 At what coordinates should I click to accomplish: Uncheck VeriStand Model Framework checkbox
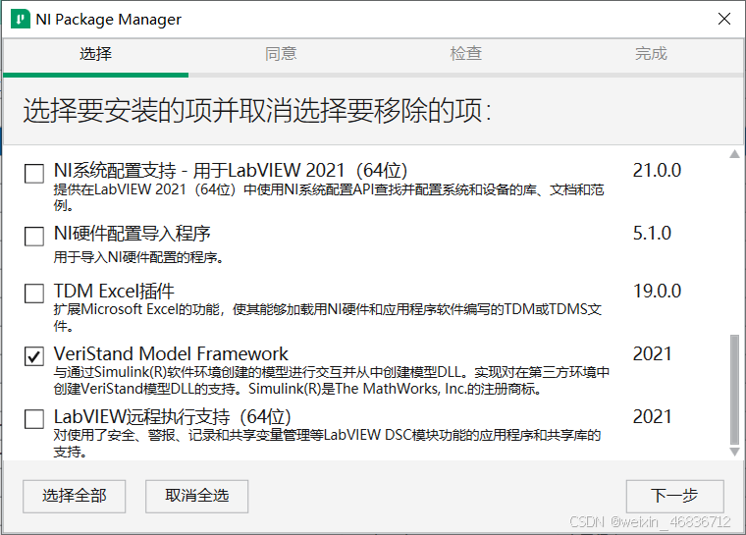pyautogui.click(x=34, y=356)
